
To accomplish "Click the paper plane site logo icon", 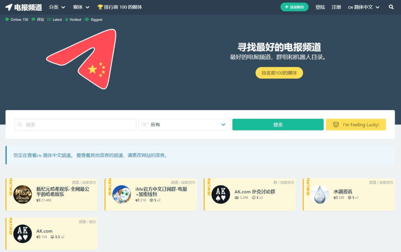I will (x=9, y=7).
